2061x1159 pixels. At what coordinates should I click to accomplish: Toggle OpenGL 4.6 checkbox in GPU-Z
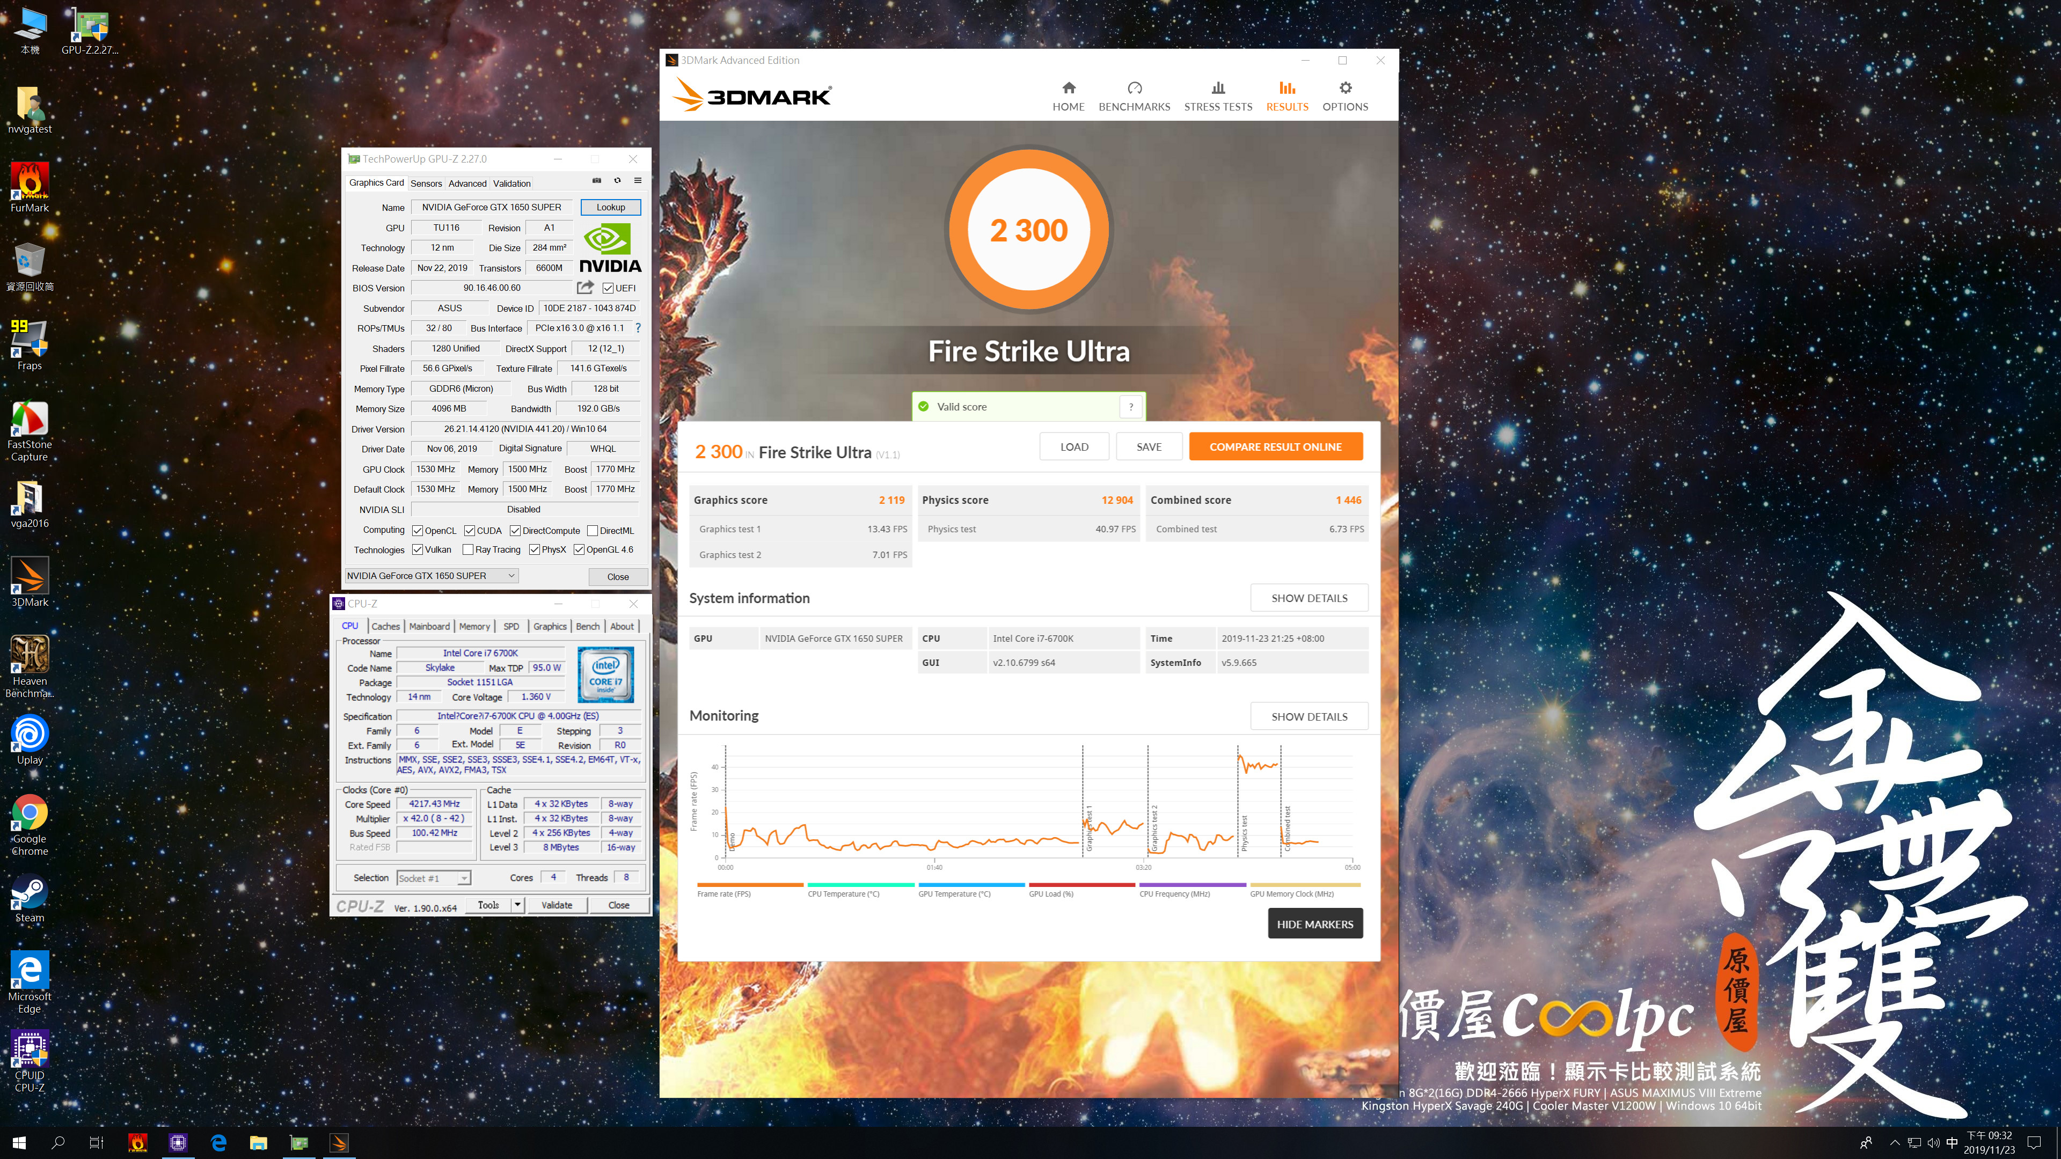point(579,549)
